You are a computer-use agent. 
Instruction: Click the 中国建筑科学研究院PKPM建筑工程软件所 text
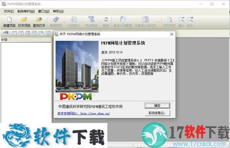[x=90, y=106]
